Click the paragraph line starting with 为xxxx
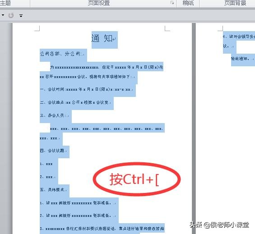Screen dimensions: 255x234 pyautogui.click(x=107, y=67)
